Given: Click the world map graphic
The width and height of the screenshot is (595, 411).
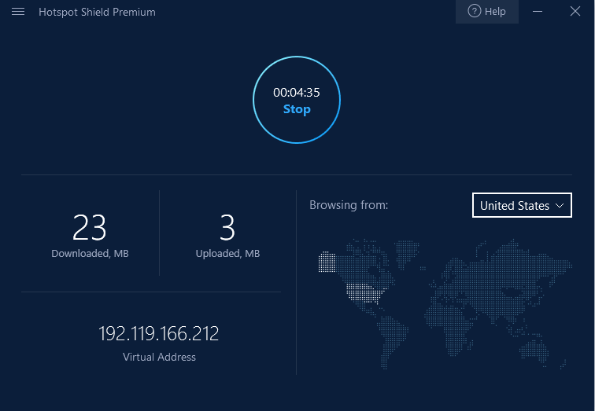Looking at the screenshot, I should point(445,304).
